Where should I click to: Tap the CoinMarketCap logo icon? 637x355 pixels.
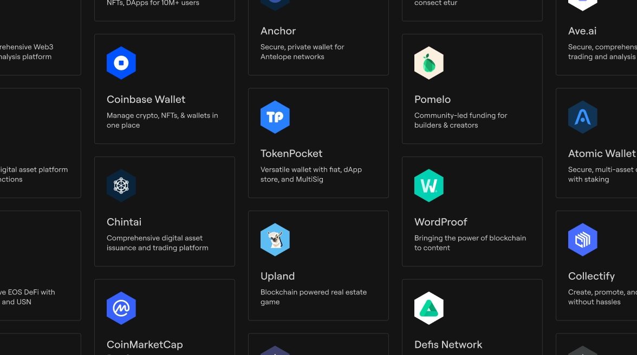coord(121,308)
